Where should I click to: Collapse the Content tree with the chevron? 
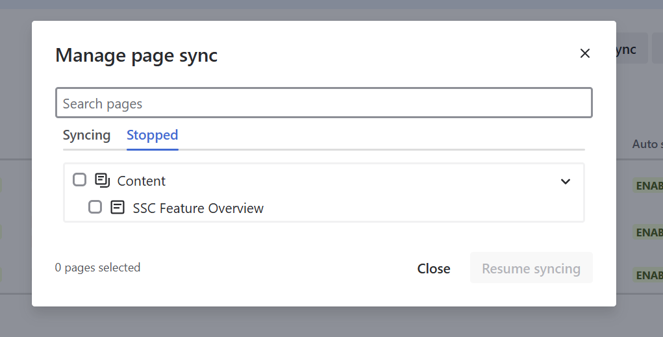pyautogui.click(x=566, y=181)
